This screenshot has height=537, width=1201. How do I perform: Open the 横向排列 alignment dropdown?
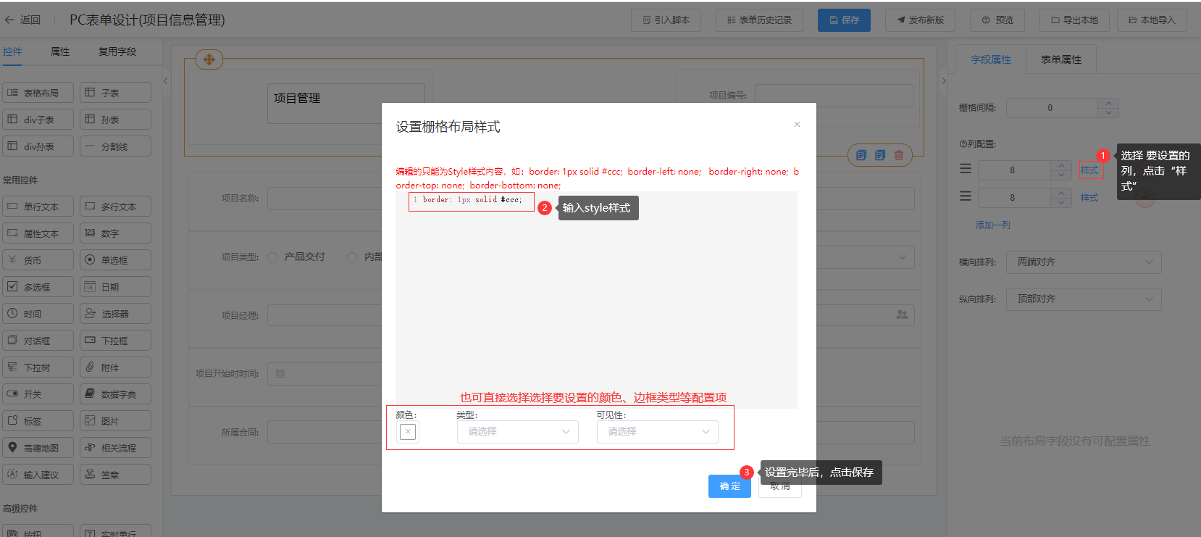coord(1083,262)
